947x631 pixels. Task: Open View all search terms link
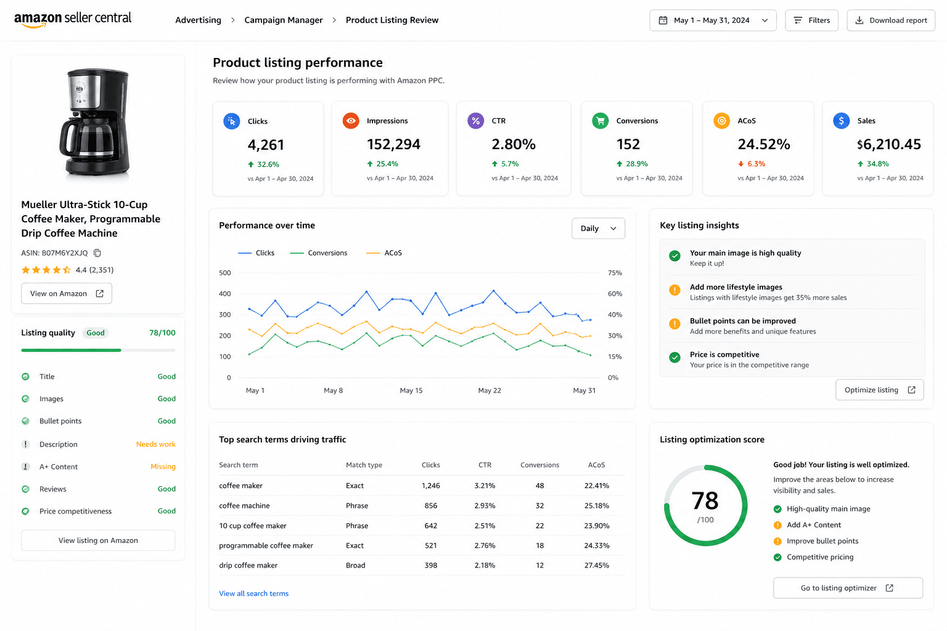tap(253, 593)
